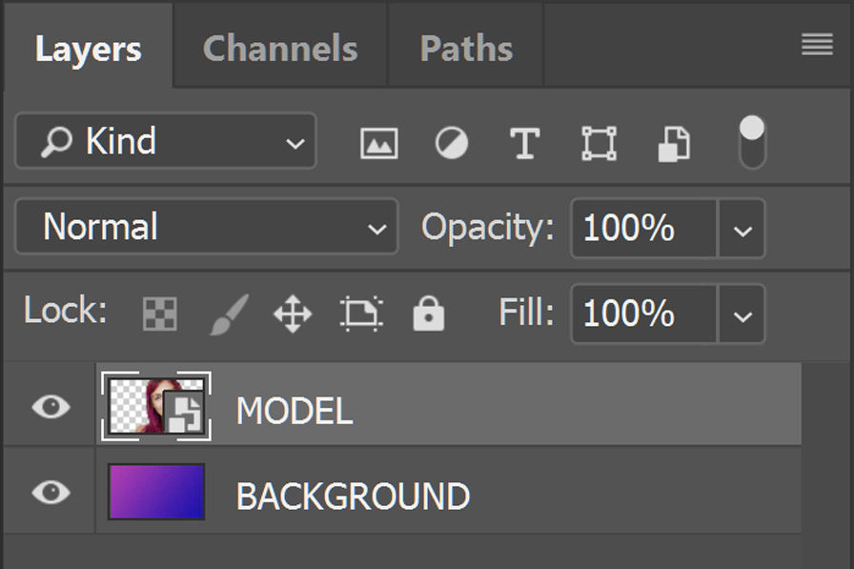Lock position move icon
Viewport: 854px width, 569px height.
click(x=293, y=314)
